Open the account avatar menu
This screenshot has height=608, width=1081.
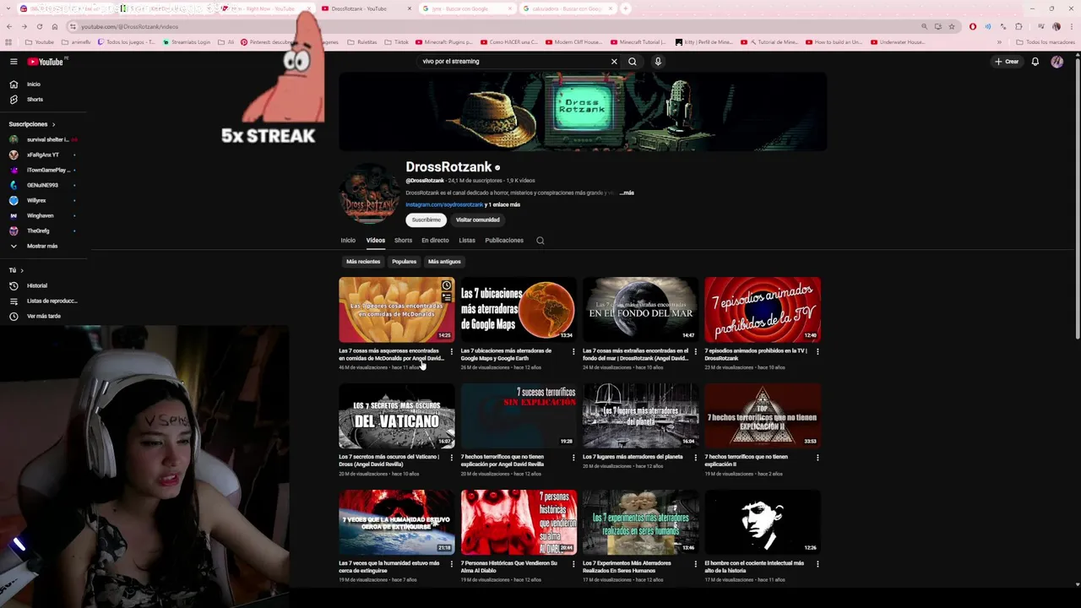pyautogui.click(x=1057, y=62)
